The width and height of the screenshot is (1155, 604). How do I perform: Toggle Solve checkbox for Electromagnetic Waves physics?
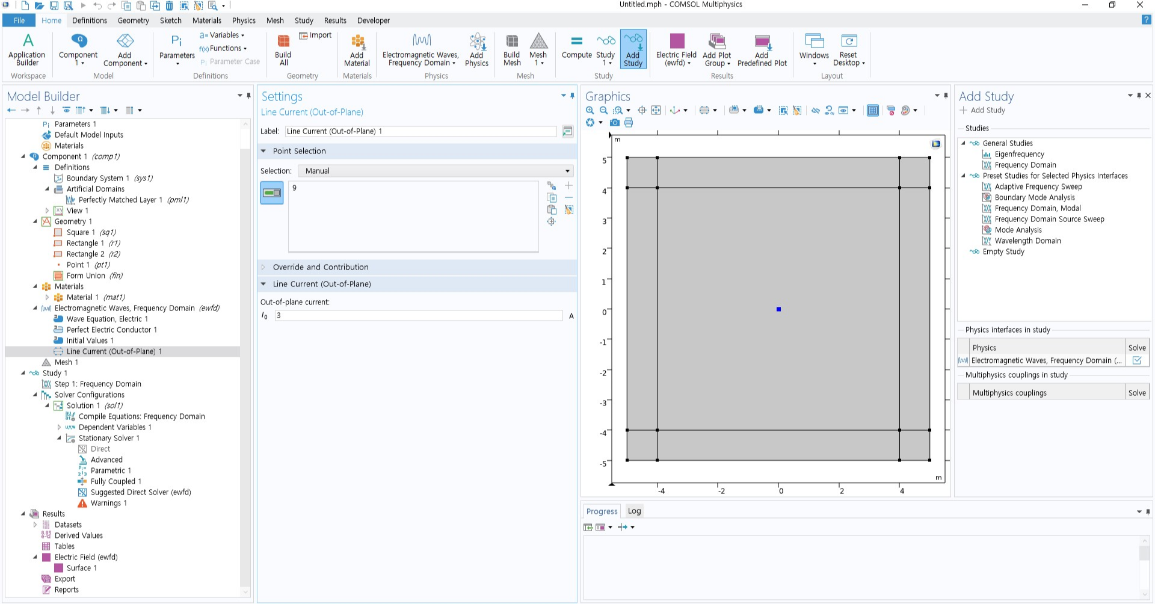coord(1137,360)
